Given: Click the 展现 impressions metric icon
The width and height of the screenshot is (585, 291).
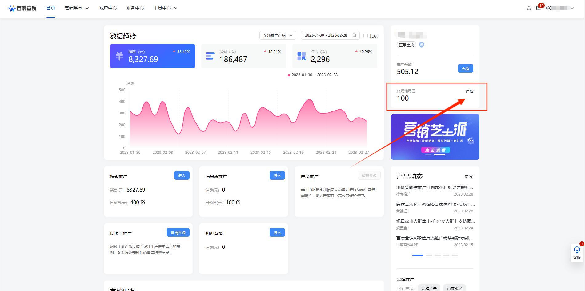Looking at the screenshot, I should 210,56.
